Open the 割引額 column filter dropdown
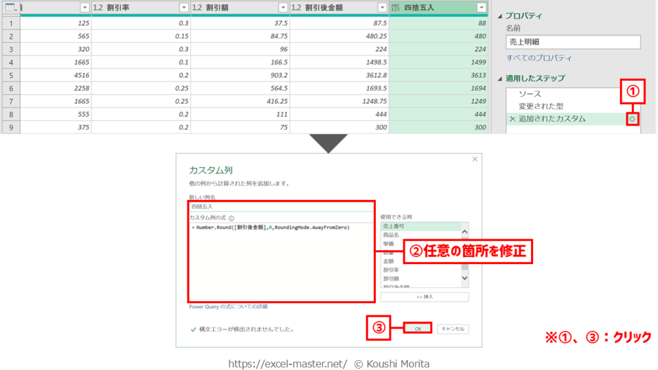Screen dimensions: 658x370 (x=283, y=7)
